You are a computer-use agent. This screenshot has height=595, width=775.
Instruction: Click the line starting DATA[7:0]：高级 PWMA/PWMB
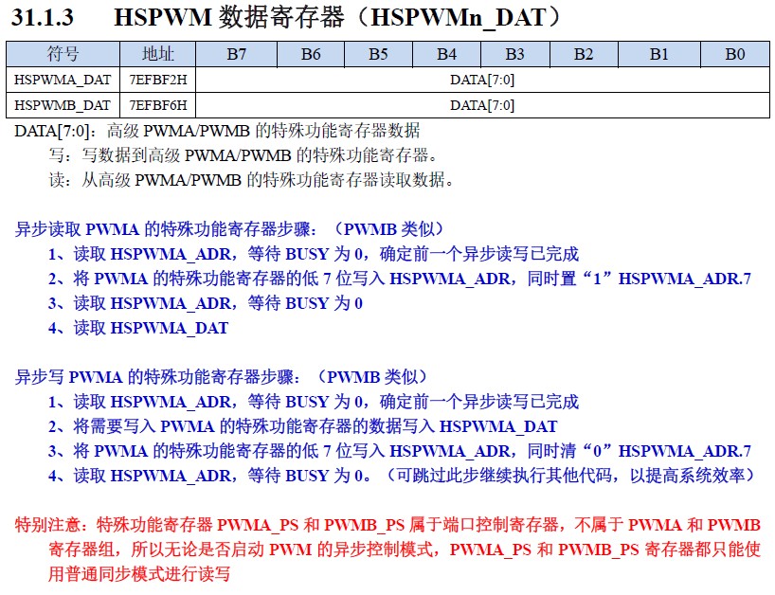pyautogui.click(x=218, y=131)
